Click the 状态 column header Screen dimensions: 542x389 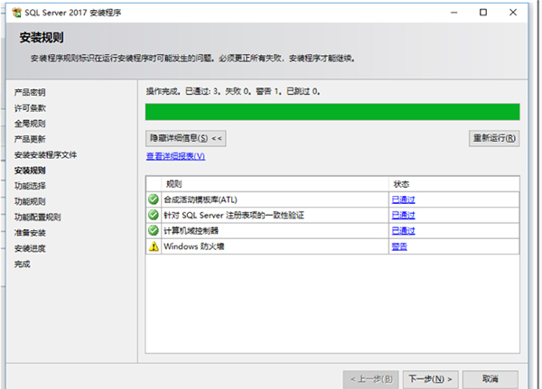pyautogui.click(x=454, y=184)
